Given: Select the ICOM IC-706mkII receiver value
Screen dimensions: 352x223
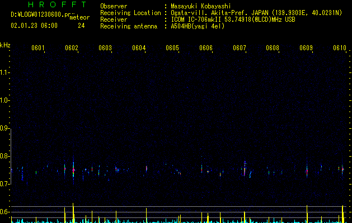Looking at the screenshot, I should 233,20.
